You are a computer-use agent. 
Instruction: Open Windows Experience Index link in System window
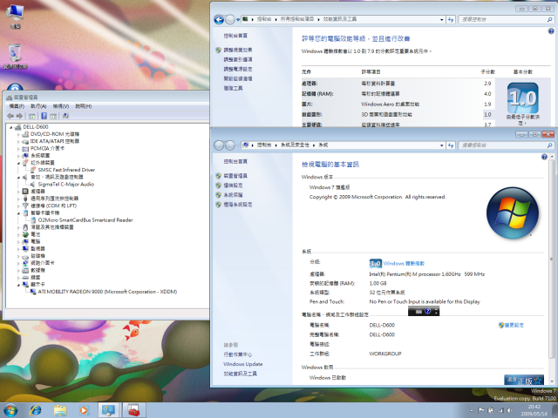pos(404,263)
